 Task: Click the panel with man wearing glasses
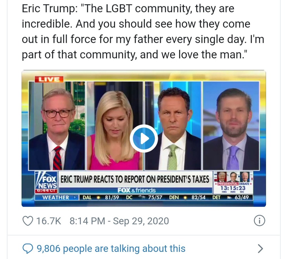(x=57, y=126)
